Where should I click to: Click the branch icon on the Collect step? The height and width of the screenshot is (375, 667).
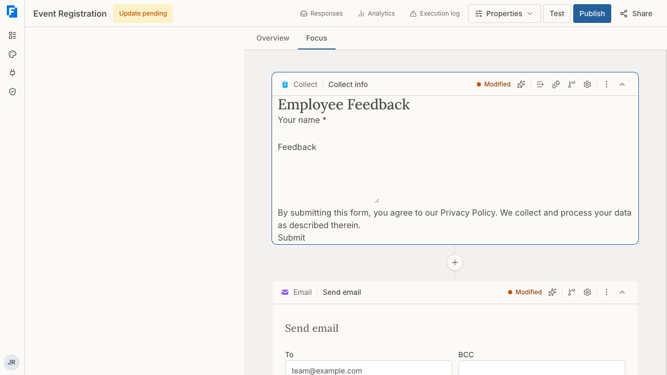pyautogui.click(x=572, y=84)
